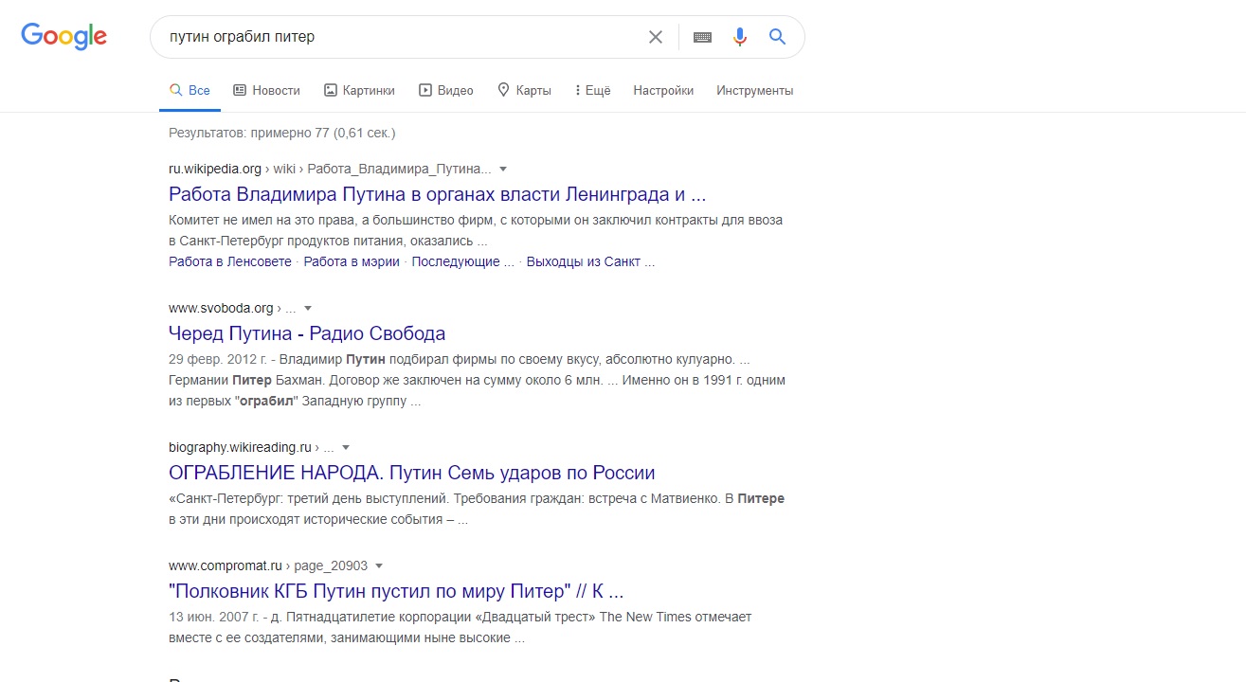This screenshot has width=1246, height=682.
Task: Switch to the Новости tab
Action: [266, 91]
